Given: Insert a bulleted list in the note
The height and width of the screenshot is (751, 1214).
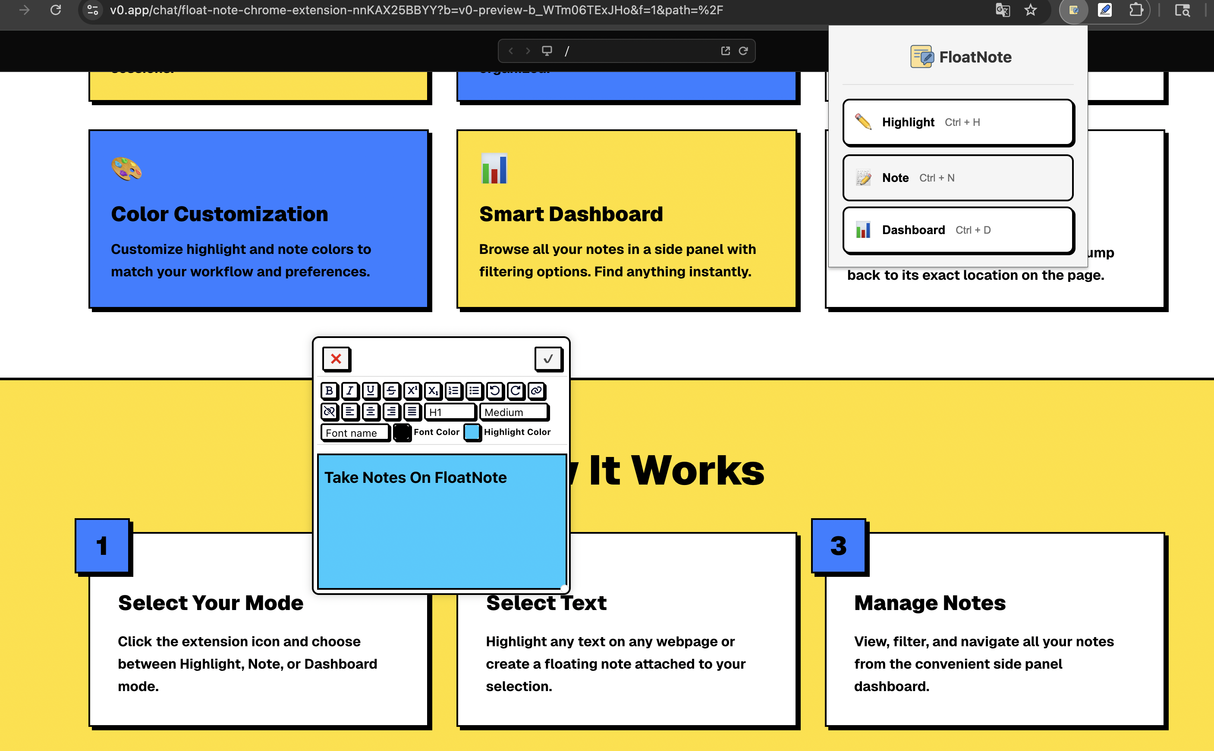Looking at the screenshot, I should (475, 391).
